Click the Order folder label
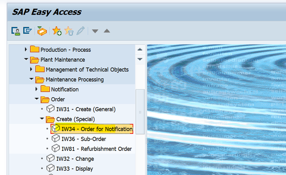286x175 pixels. click(58, 100)
